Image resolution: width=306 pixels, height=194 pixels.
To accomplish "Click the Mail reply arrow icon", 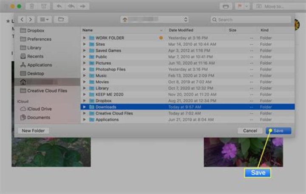I will click(x=59, y=6).
